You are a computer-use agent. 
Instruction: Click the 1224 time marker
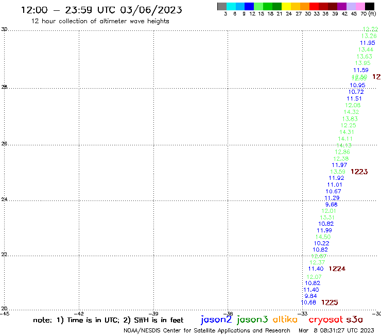pyautogui.click(x=337, y=269)
